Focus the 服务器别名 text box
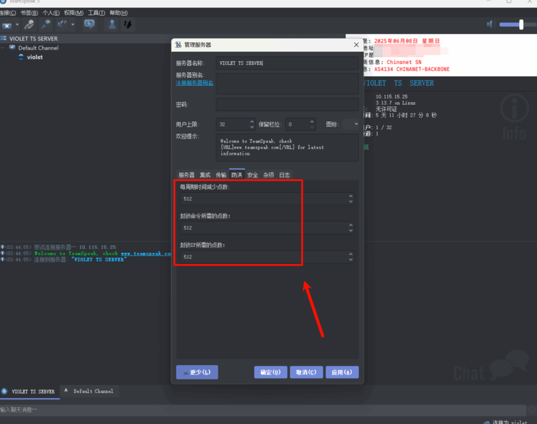 287,84
